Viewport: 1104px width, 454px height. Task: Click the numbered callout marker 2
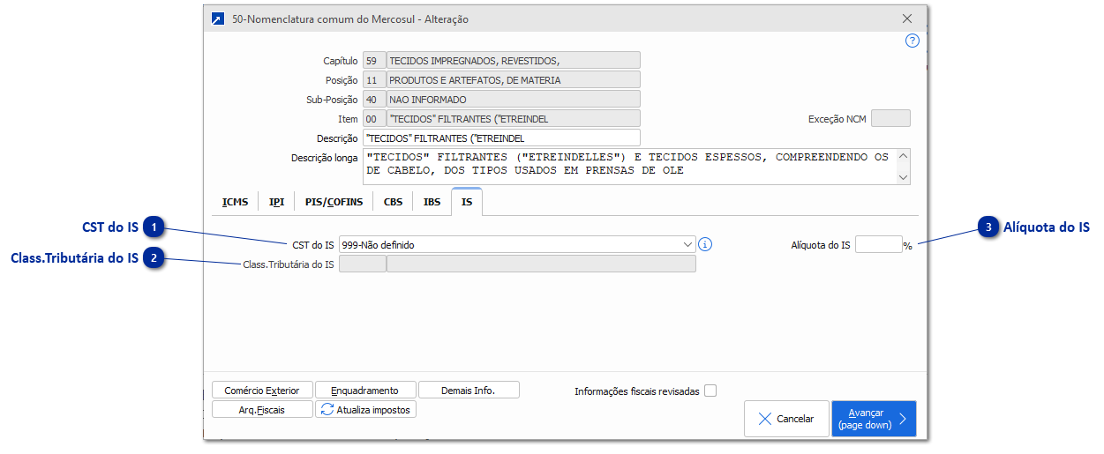point(154,257)
